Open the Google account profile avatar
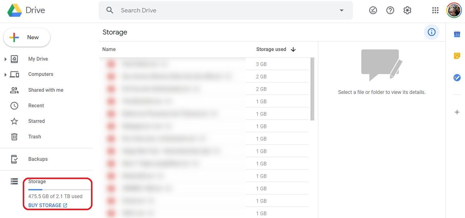Image resolution: width=465 pixels, height=218 pixels. pyautogui.click(x=454, y=10)
